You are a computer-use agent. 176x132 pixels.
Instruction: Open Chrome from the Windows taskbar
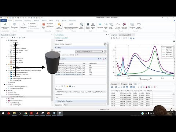pyautogui.click(x=26, y=113)
